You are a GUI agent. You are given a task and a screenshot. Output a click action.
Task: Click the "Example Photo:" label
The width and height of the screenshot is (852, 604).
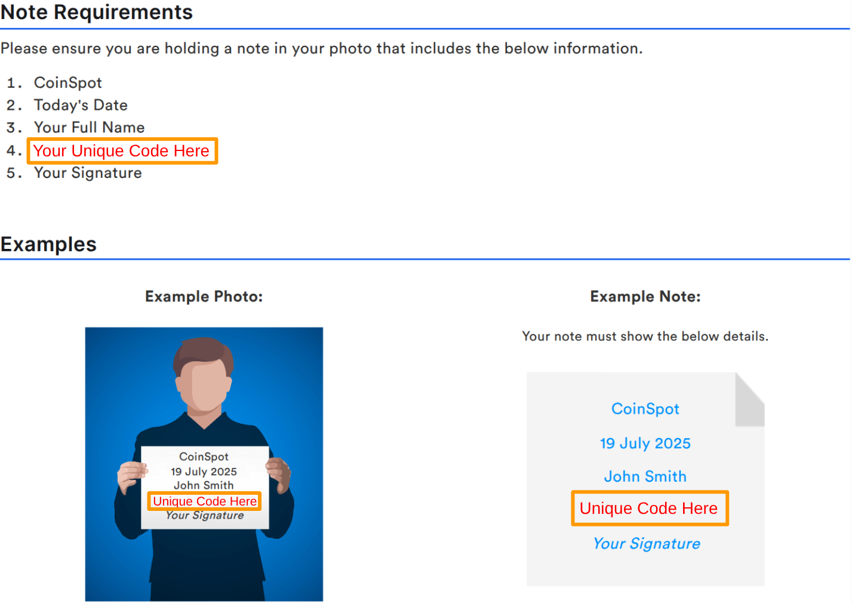pyautogui.click(x=204, y=297)
